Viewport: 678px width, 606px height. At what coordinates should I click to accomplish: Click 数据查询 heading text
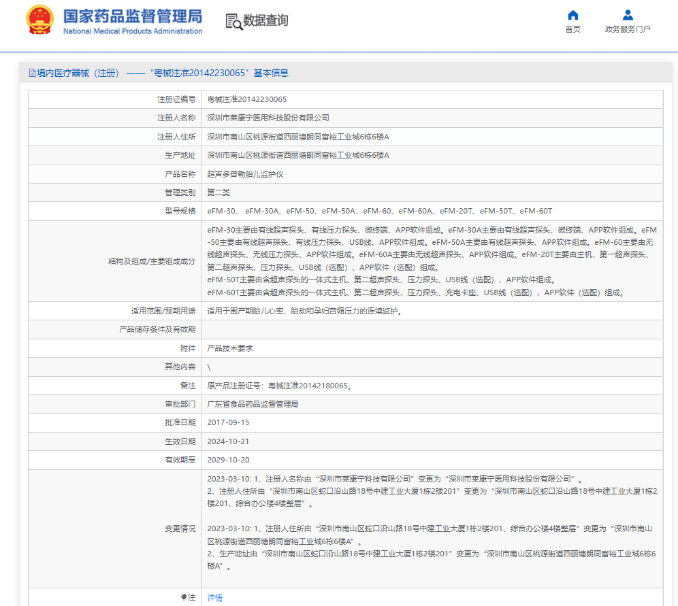coord(265,20)
